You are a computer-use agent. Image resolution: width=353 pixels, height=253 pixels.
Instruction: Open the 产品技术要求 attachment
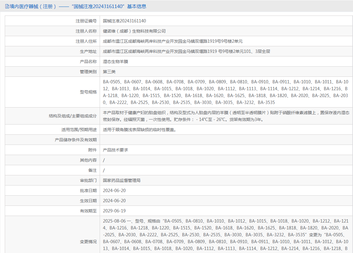(x=115, y=150)
